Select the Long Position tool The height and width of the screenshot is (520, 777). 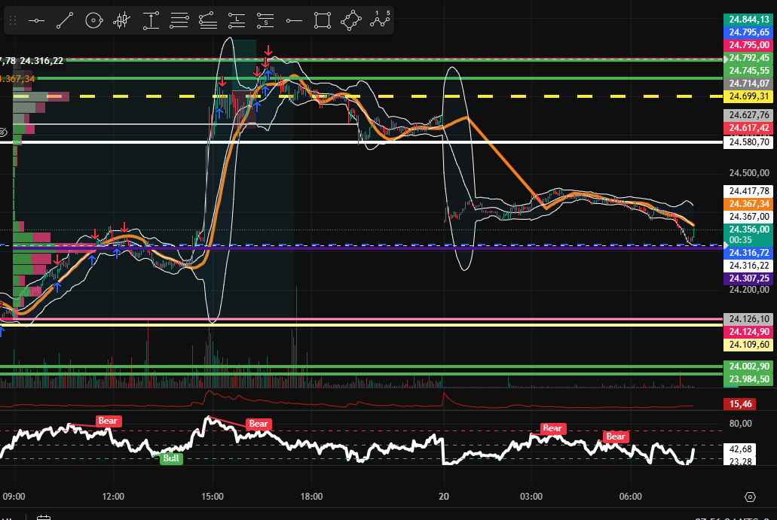pyautogui.click(x=235, y=20)
